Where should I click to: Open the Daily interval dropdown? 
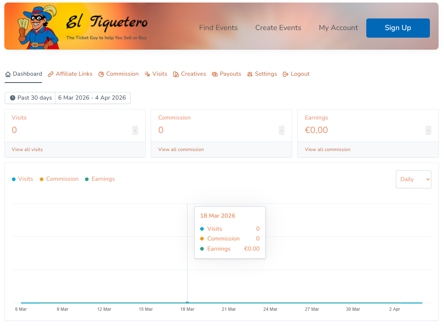pyautogui.click(x=414, y=179)
